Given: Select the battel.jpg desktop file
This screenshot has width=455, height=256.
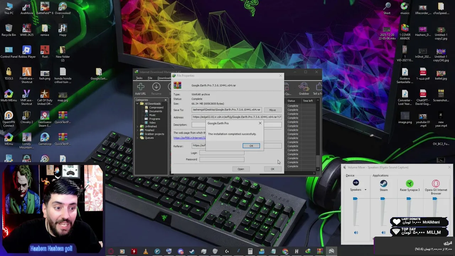Looking at the screenshot, I should tap(441, 74).
